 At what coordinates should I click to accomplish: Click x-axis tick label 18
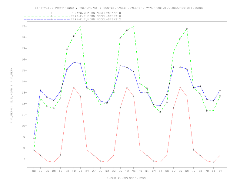click(74, 171)
